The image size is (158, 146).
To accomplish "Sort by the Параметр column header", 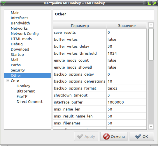I will pyautogui.click(x=80, y=26).
